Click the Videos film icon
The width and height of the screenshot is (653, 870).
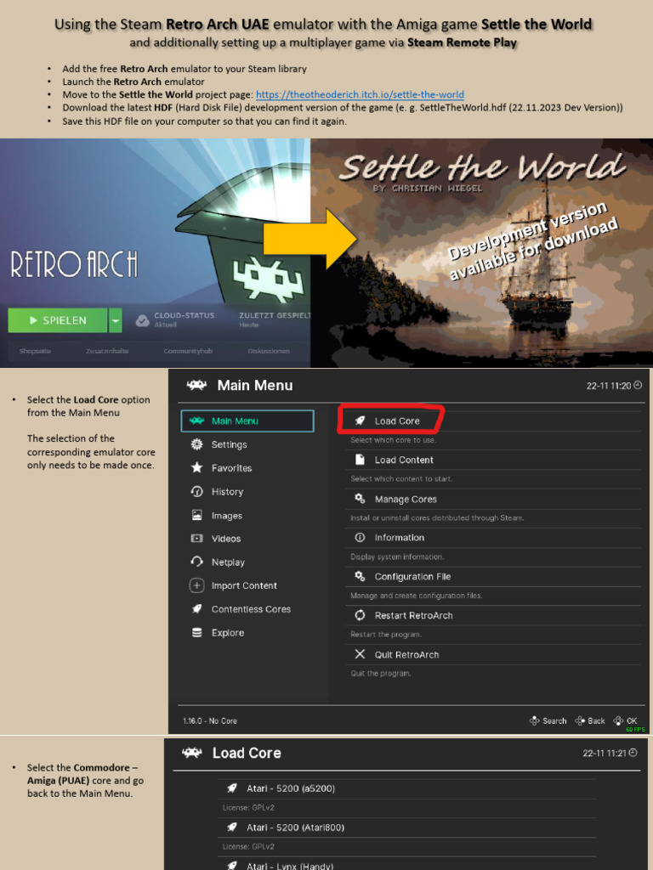(x=196, y=538)
